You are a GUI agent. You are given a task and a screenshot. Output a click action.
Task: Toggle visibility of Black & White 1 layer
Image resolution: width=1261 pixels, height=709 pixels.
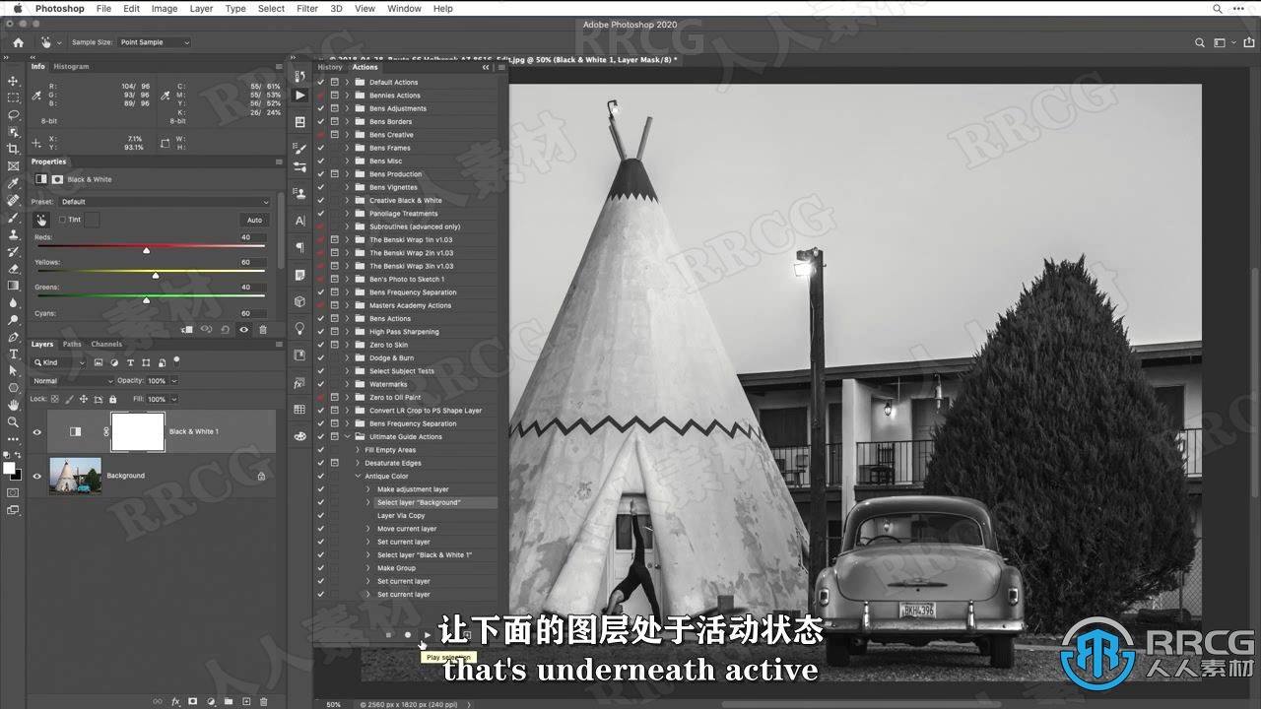tap(36, 431)
